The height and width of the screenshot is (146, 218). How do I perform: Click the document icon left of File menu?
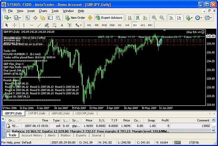[x=4, y=11]
